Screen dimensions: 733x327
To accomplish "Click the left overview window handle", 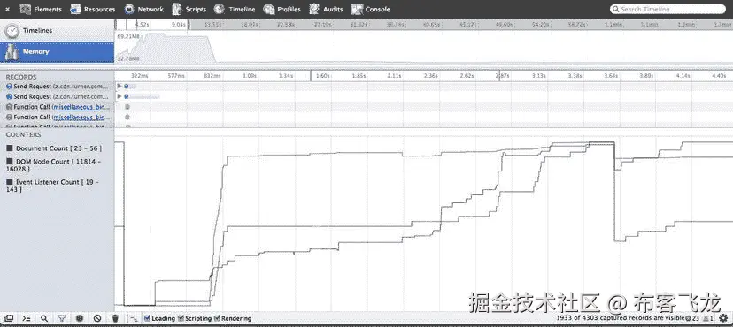I will click(116, 24).
